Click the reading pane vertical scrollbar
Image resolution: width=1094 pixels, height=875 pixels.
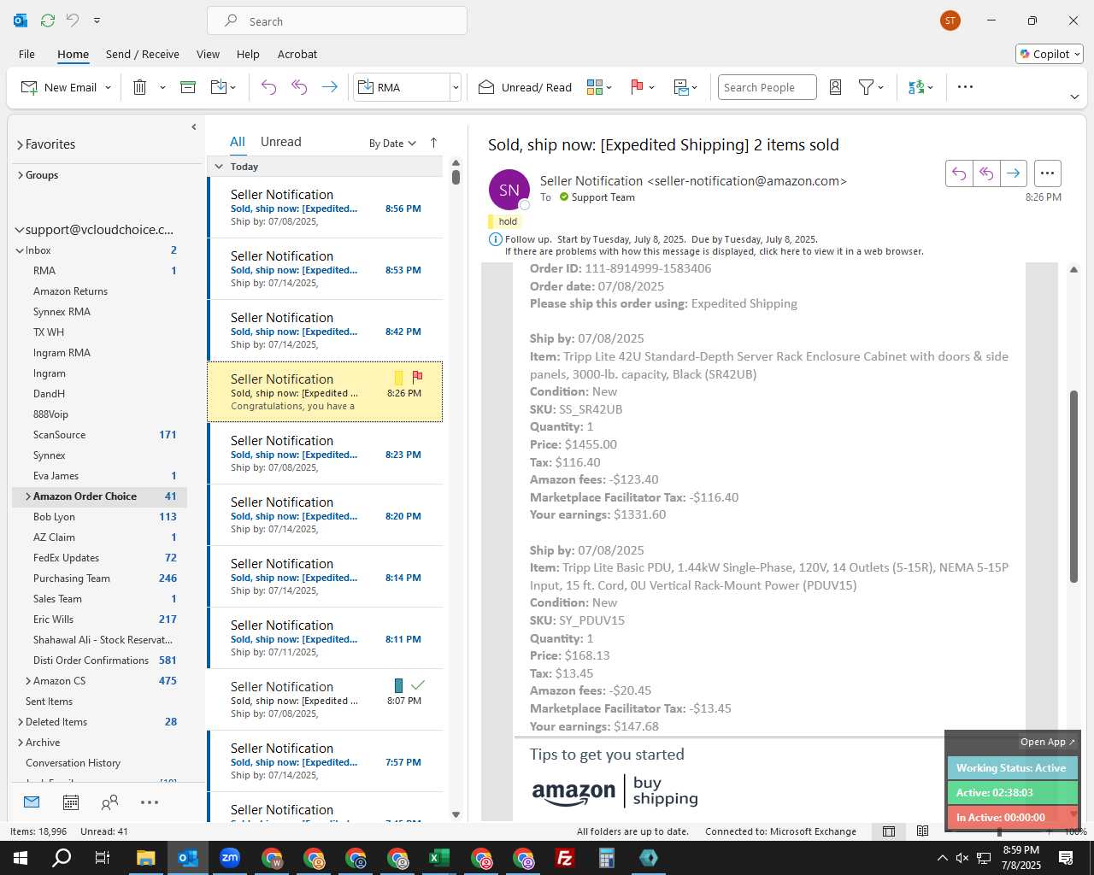point(1073,487)
